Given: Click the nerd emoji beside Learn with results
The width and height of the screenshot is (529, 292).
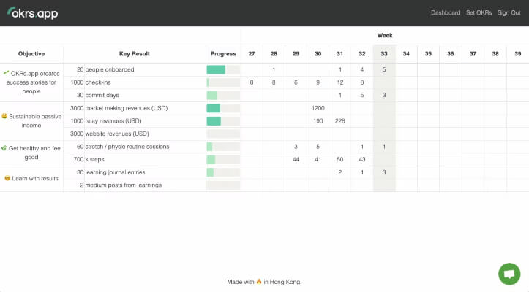Looking at the screenshot, I should [x=7, y=178].
